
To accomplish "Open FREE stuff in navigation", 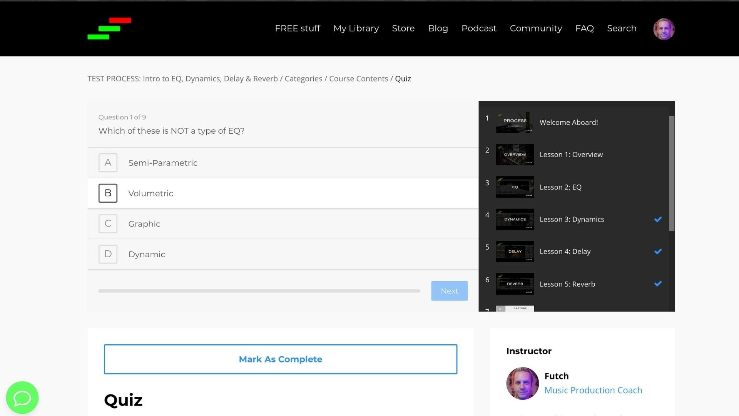I will 298,29.
